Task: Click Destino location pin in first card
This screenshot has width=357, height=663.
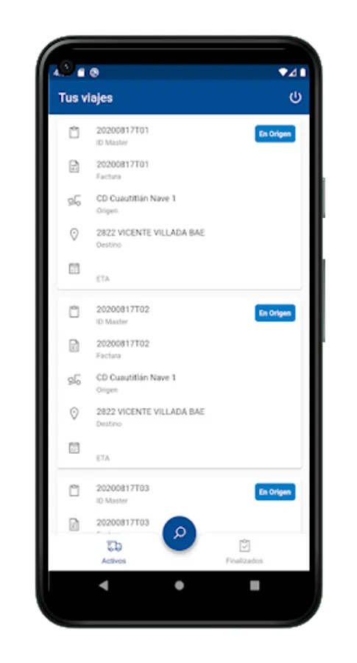Action: [74, 235]
